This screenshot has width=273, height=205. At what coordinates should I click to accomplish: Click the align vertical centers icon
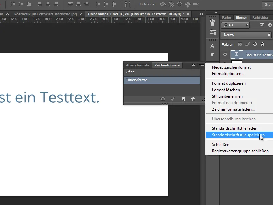click(21, 4)
